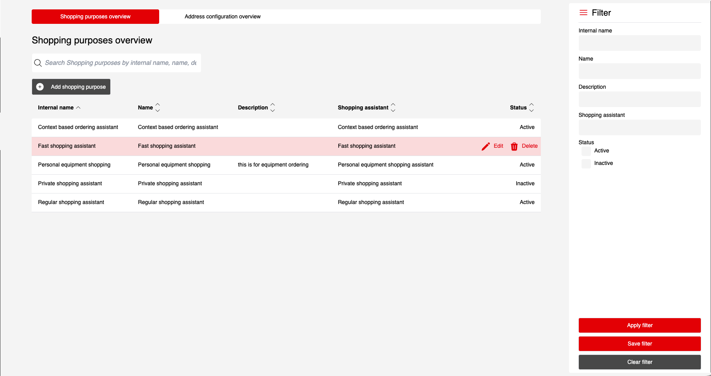Click the pencil Edit icon on Fast shopping row
711x376 pixels.
click(485, 146)
